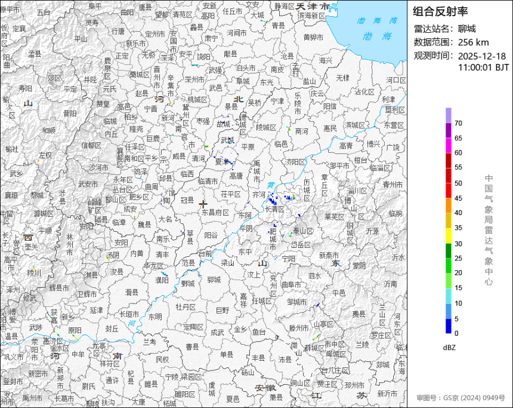
Task: Click the 东昌府区 map label
Action: tap(215, 212)
